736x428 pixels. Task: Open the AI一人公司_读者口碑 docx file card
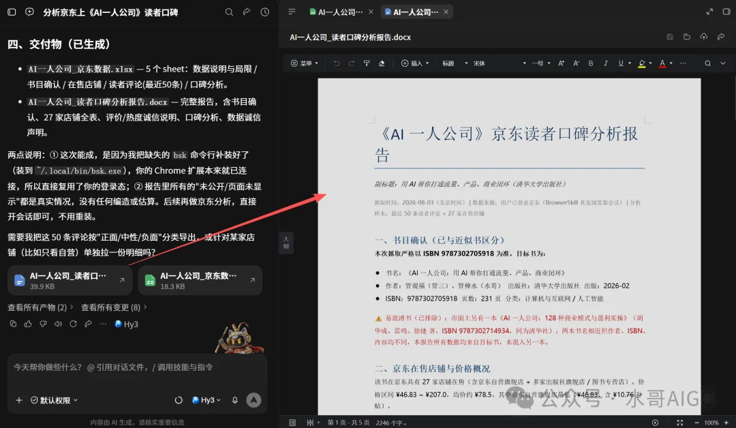[x=72, y=281]
